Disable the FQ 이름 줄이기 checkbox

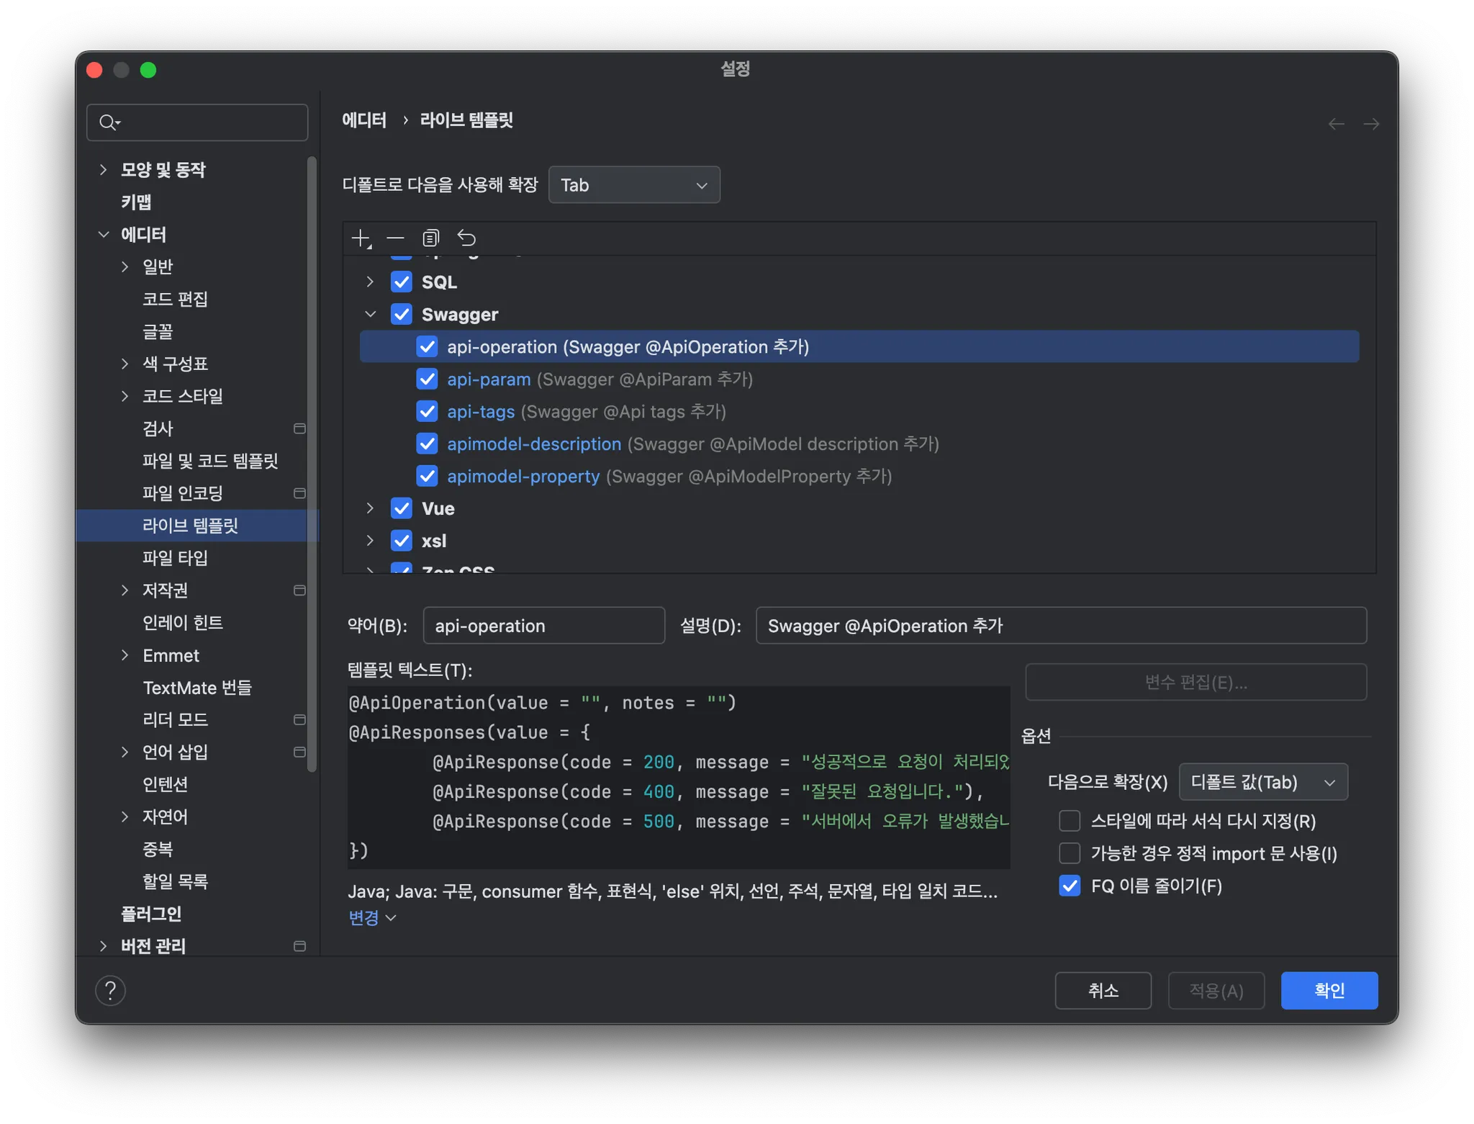(1070, 886)
